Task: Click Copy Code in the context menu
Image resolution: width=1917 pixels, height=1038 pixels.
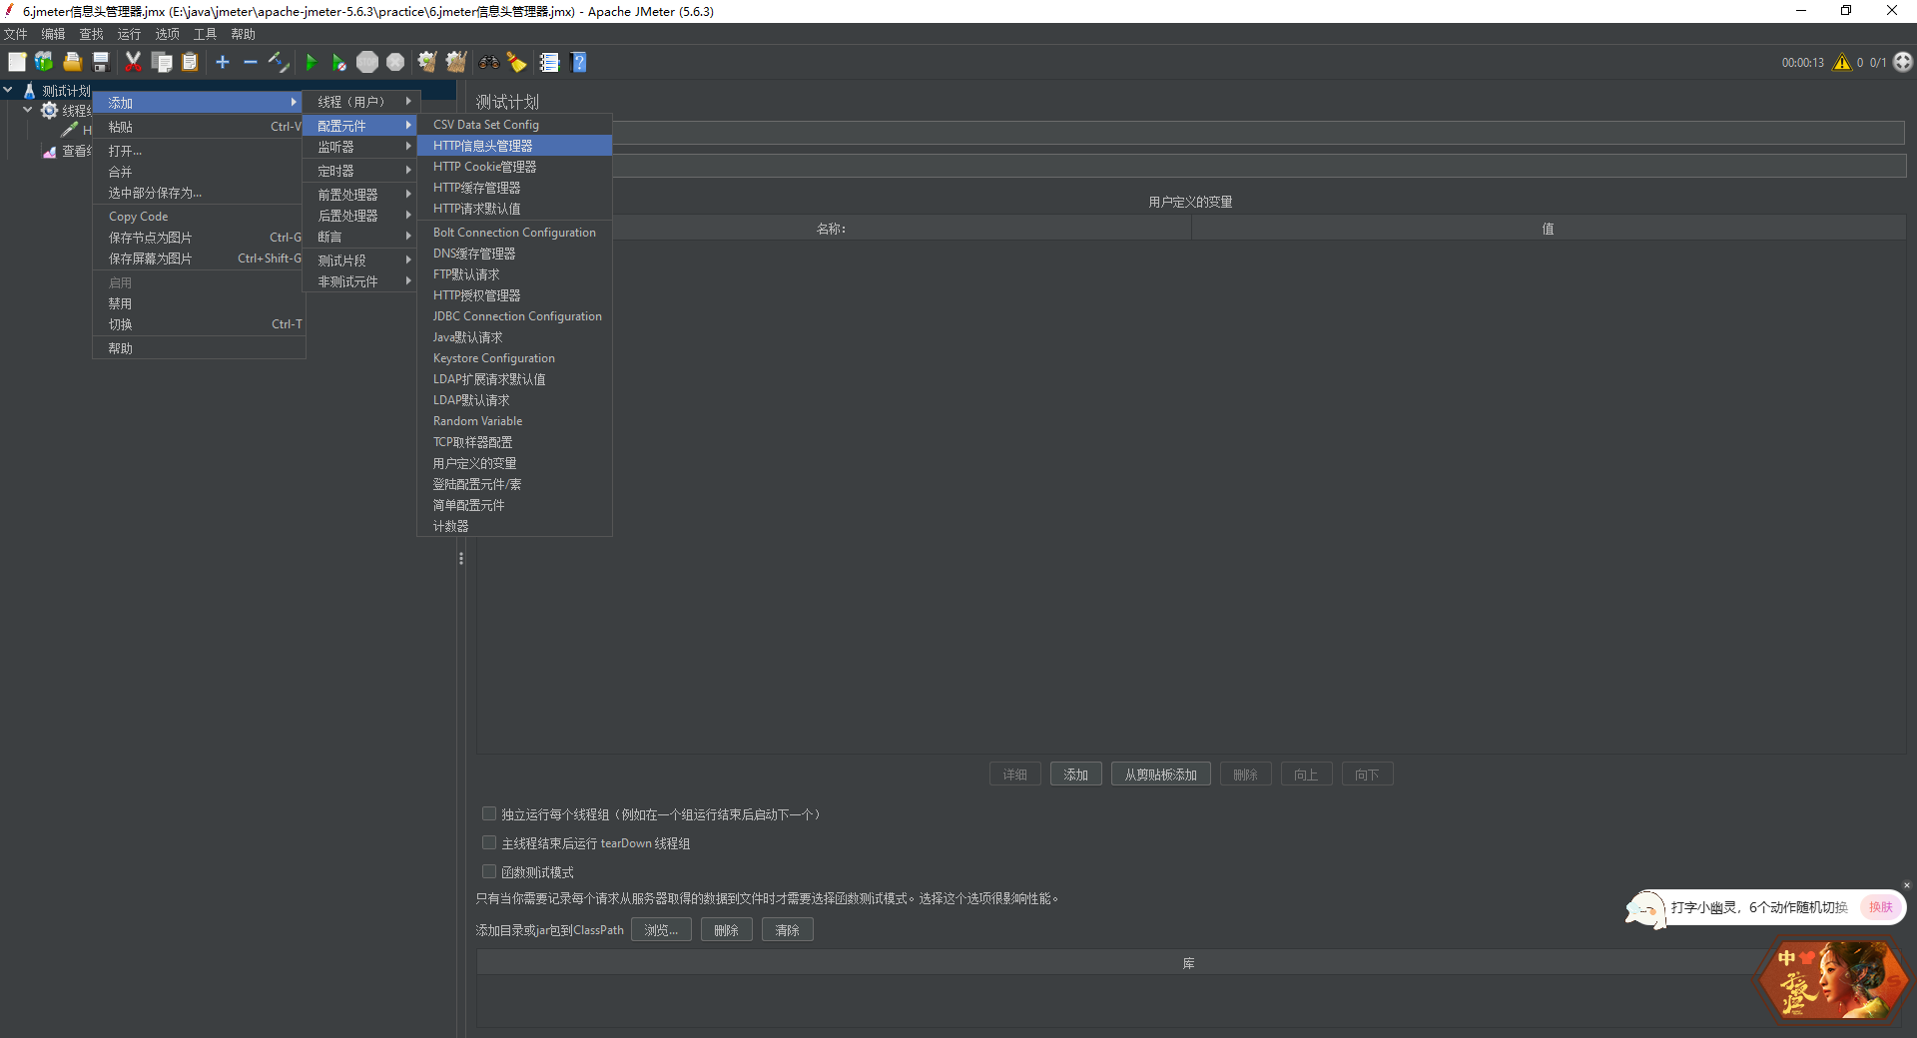Action: click(199, 217)
